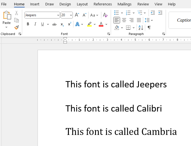Switch to the Layout tab
Screen dimensions: 191x146
coord(82,4)
